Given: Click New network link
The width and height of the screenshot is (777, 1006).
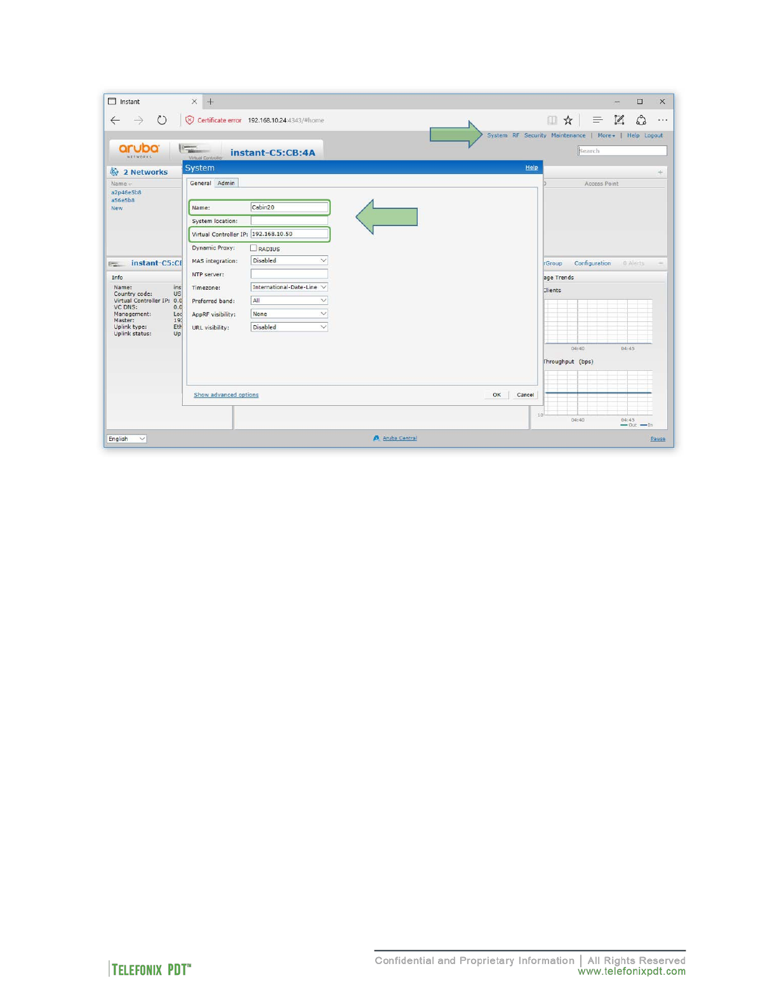Looking at the screenshot, I should tap(117, 208).
